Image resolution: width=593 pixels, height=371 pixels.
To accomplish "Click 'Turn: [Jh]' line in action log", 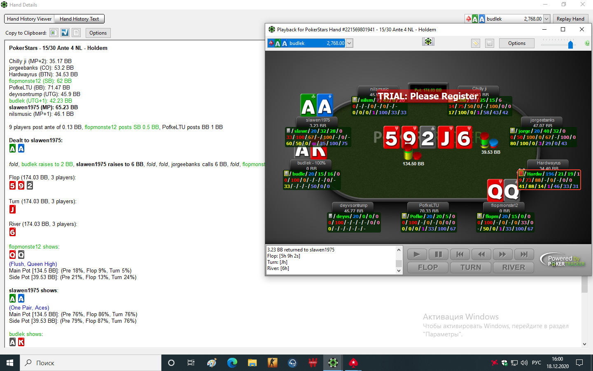I will (x=277, y=262).
